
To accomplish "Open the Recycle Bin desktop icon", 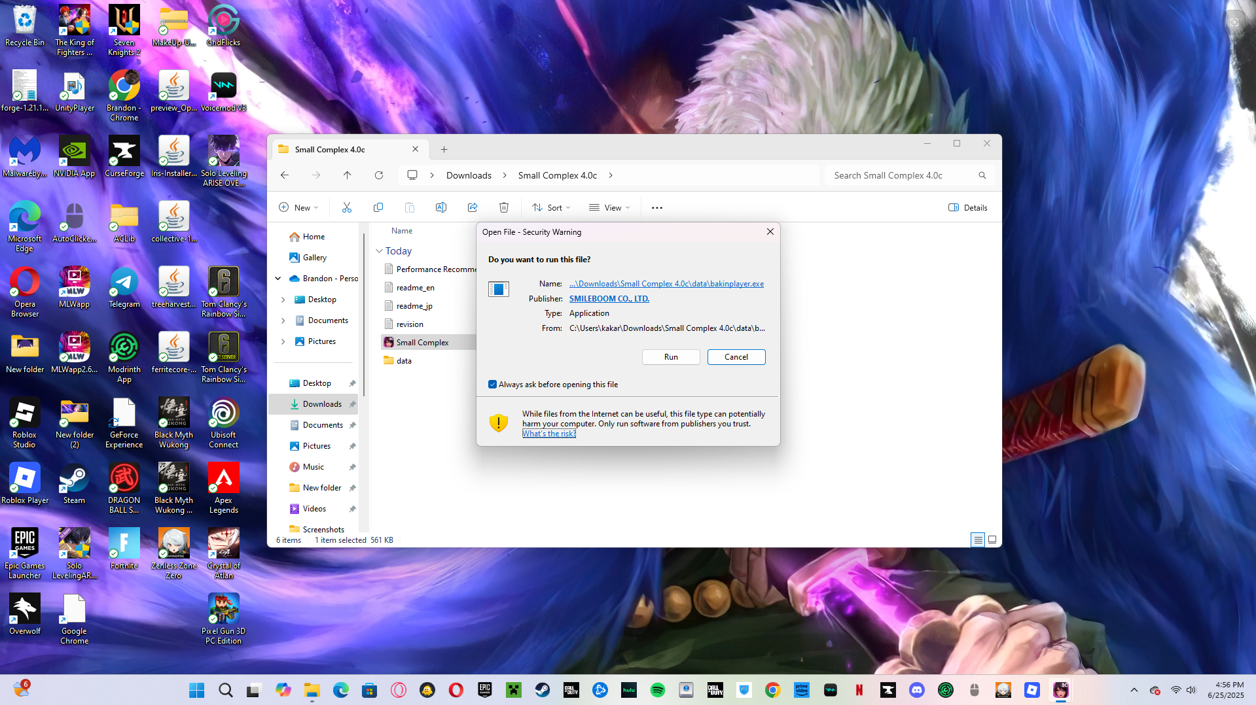I will point(25,26).
